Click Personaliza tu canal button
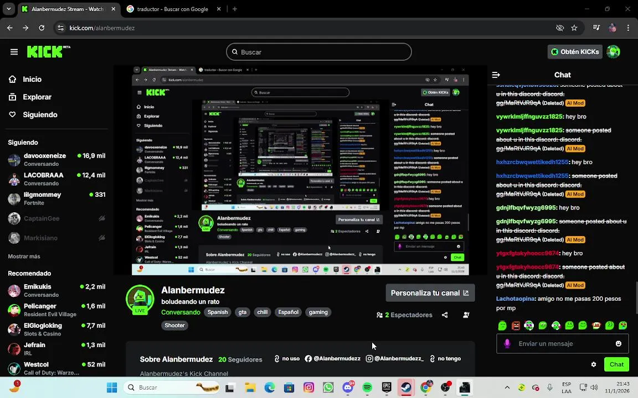638x398 pixels. pyautogui.click(x=430, y=293)
